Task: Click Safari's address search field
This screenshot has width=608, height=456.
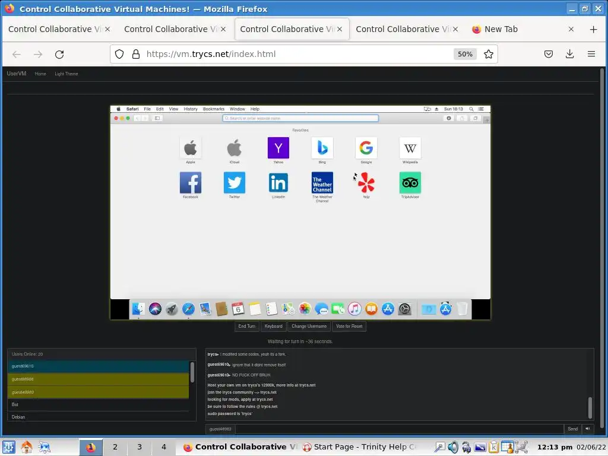Action: [x=300, y=118]
